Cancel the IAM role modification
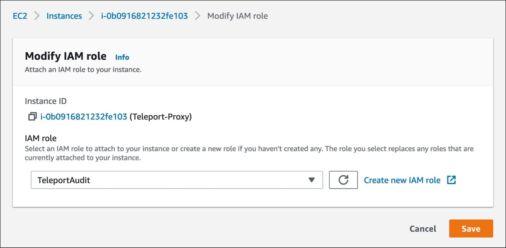The width and height of the screenshot is (506, 248). click(x=422, y=229)
